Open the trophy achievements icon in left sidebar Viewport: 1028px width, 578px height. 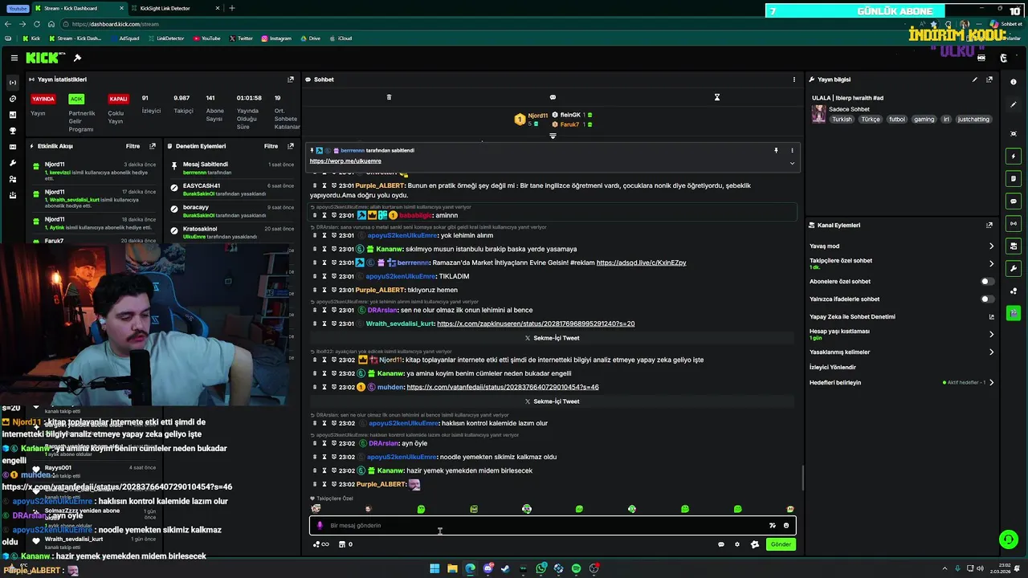tap(12, 131)
